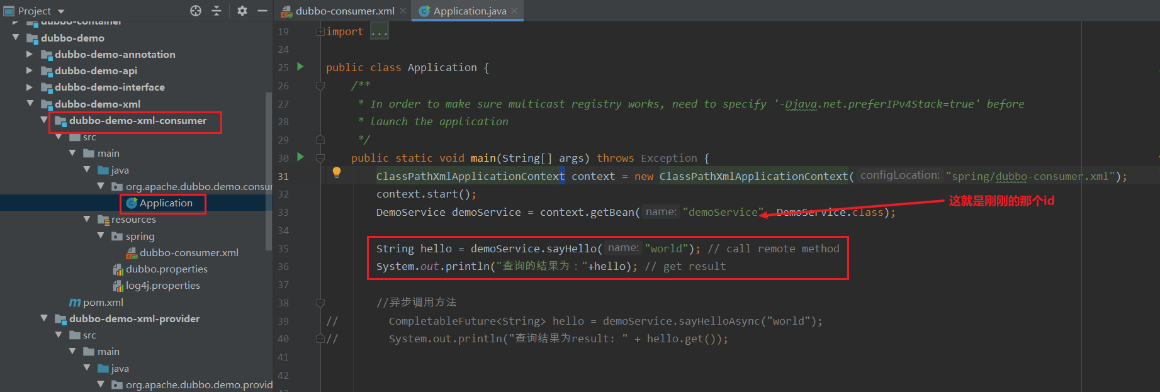Click the org.apache.dubbo.demo.consumer package icon
This screenshot has width=1160, height=392.
tap(117, 187)
